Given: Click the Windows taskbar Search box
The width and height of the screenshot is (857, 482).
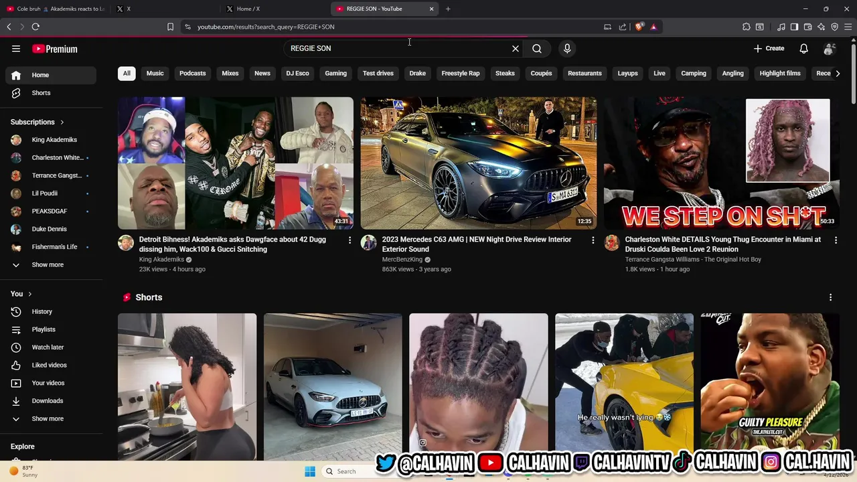Looking at the screenshot, I should click(x=347, y=471).
